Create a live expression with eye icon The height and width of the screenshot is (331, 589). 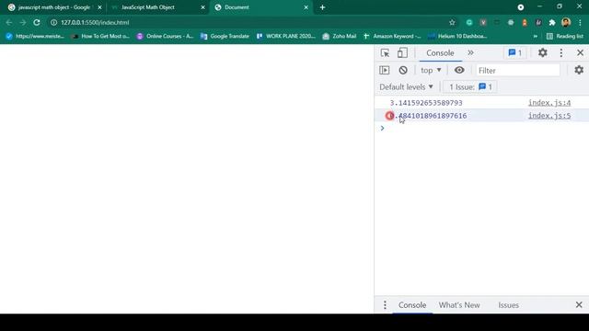tap(459, 70)
